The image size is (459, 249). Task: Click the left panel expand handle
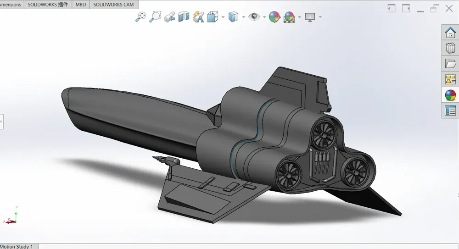tap(1, 122)
